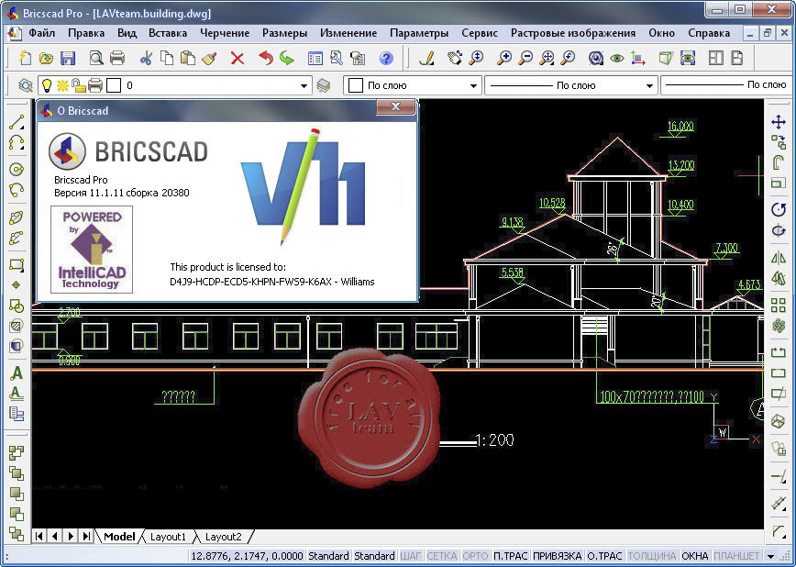Open the color 'По слою' dropdown

click(473, 86)
